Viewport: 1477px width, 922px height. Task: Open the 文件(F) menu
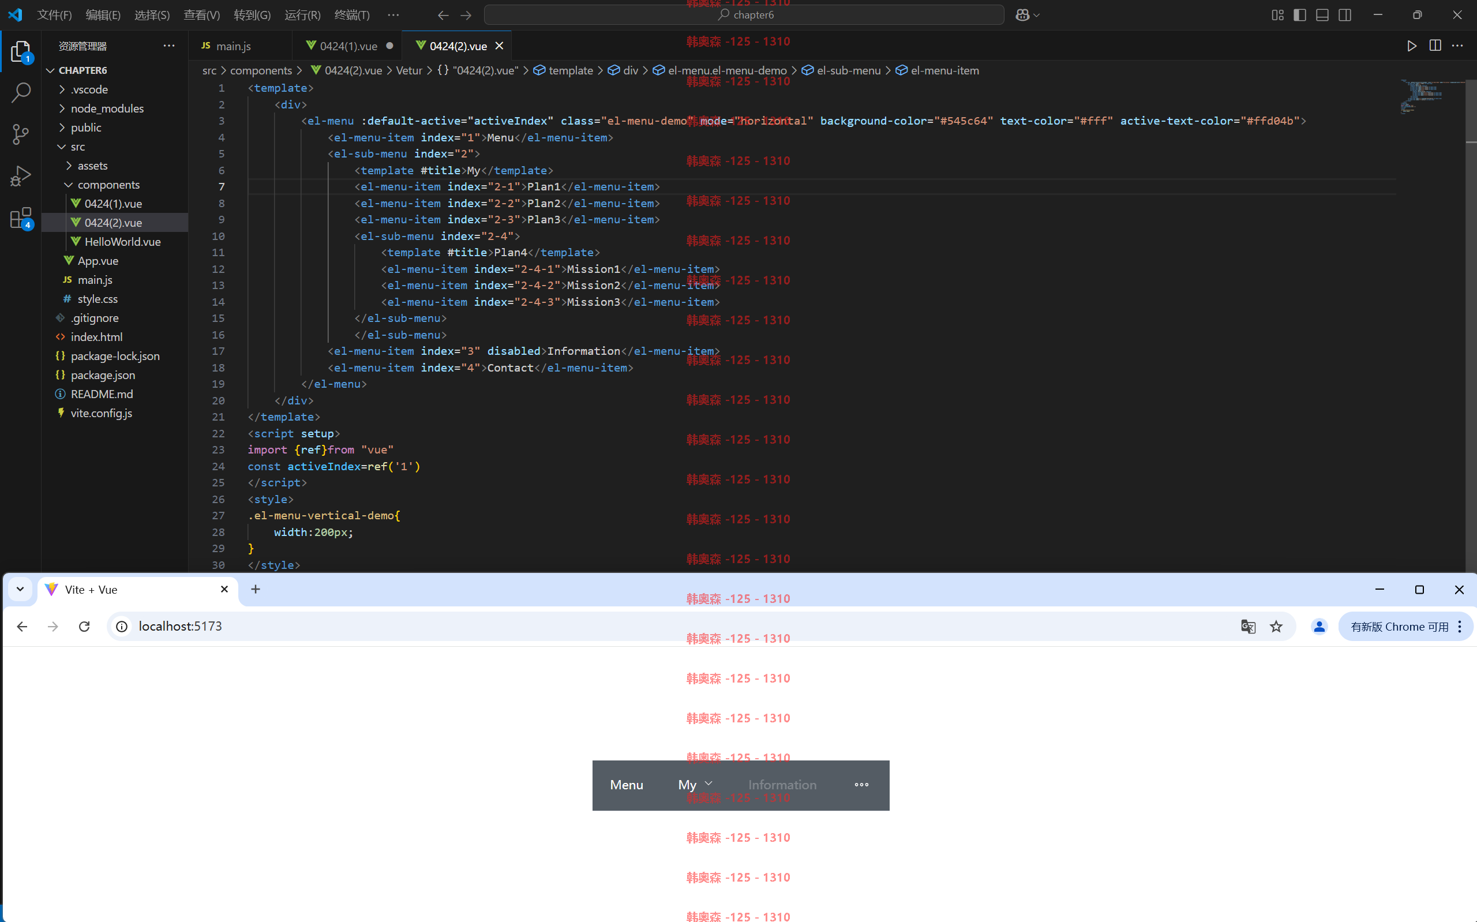pos(54,14)
